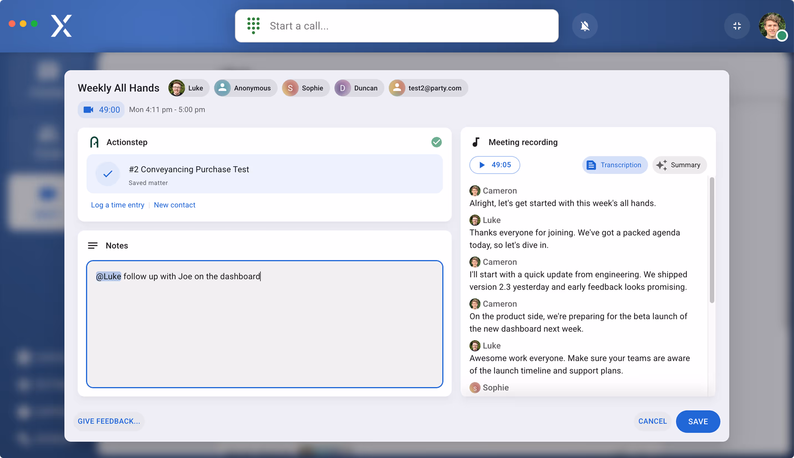Select the #2 Conveyancing Purchase Test matter
Screen dimensions: 794x458
(265, 174)
